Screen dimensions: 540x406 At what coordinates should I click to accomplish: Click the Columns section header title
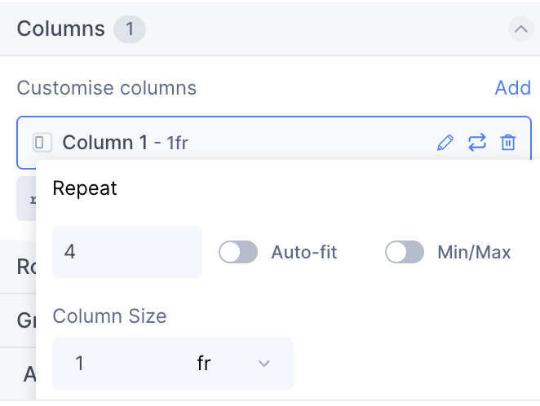61,29
